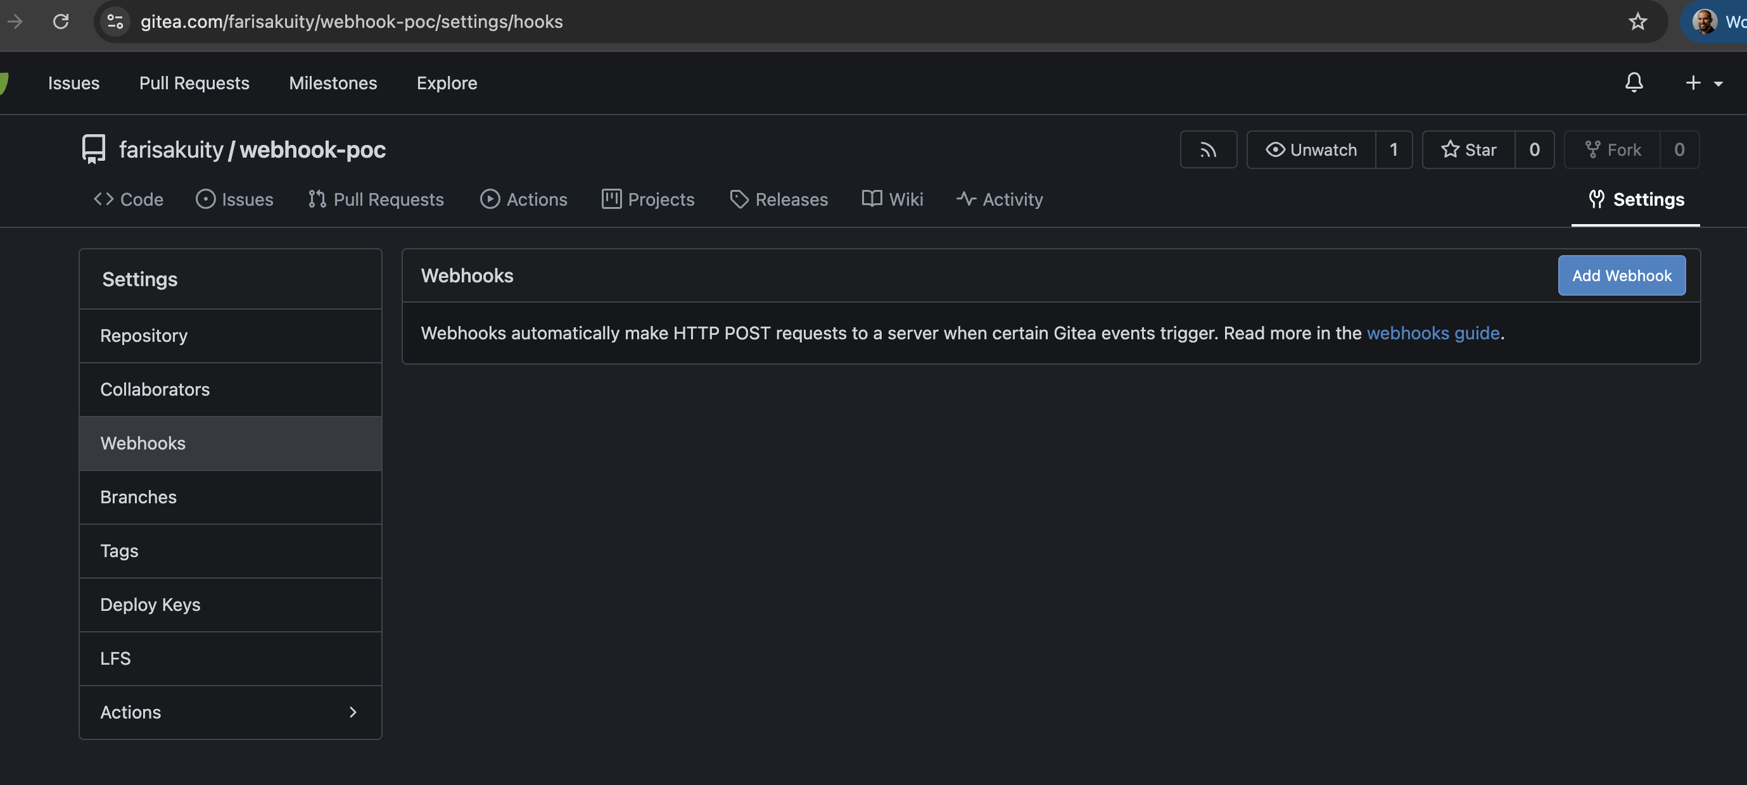The height and width of the screenshot is (785, 1747).
Task: Click the notifications bell icon
Action: pyautogui.click(x=1634, y=83)
